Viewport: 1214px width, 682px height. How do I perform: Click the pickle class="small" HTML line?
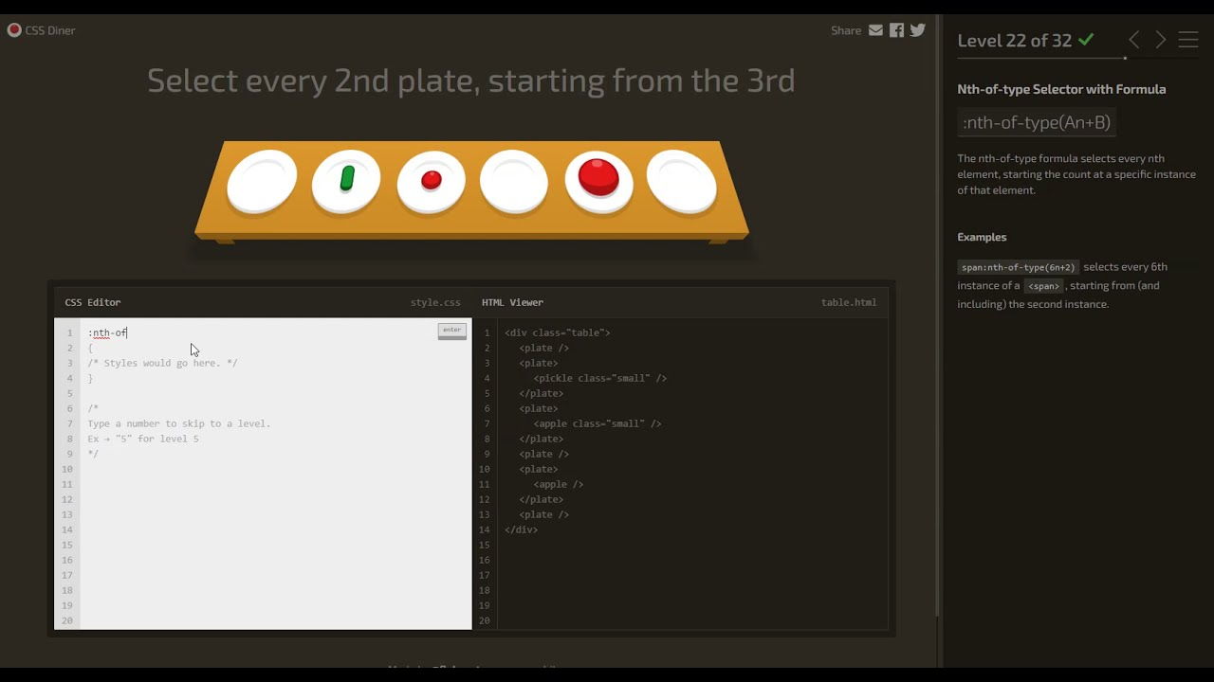coord(600,378)
